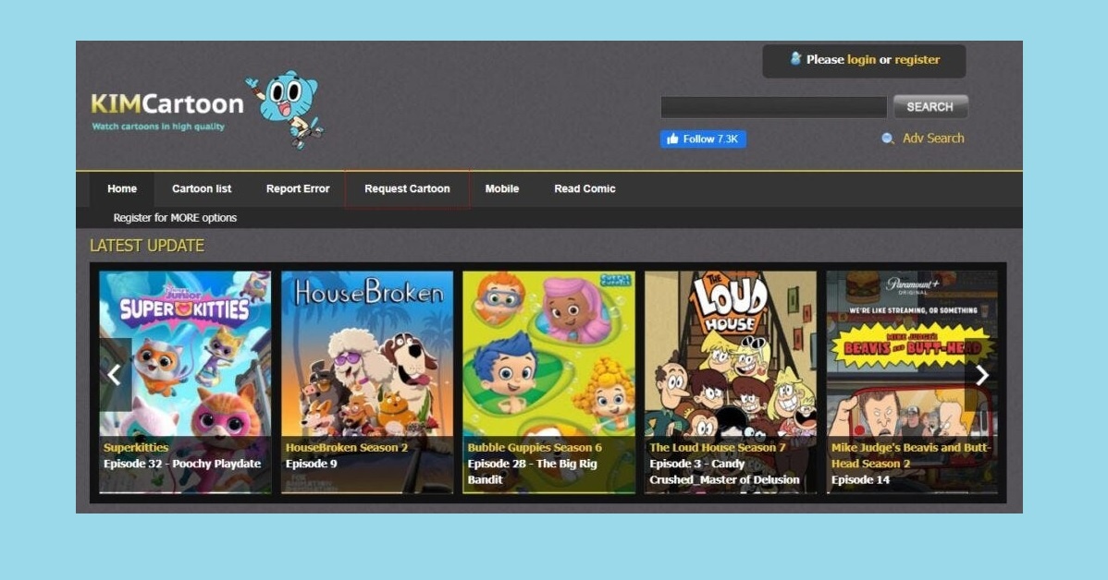Click the KIMCartoon logo

tap(167, 104)
